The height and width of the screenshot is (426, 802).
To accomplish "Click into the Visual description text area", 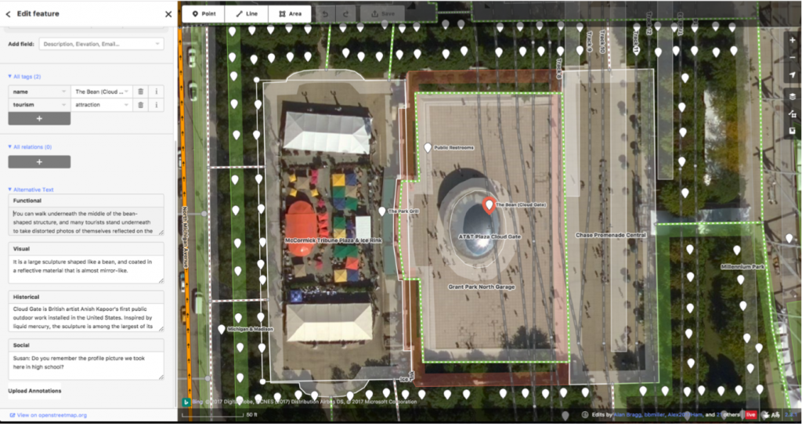I will [x=86, y=269].
